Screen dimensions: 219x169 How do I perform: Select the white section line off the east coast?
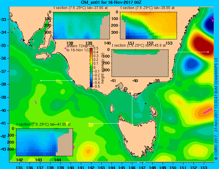(192, 52)
